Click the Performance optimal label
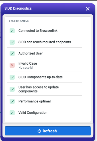This screenshot has width=97, height=141. click(35, 101)
